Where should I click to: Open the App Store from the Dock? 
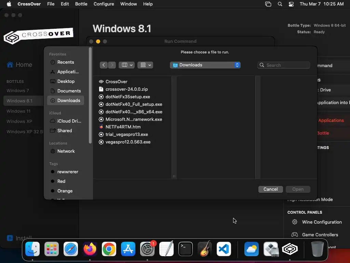click(128, 249)
